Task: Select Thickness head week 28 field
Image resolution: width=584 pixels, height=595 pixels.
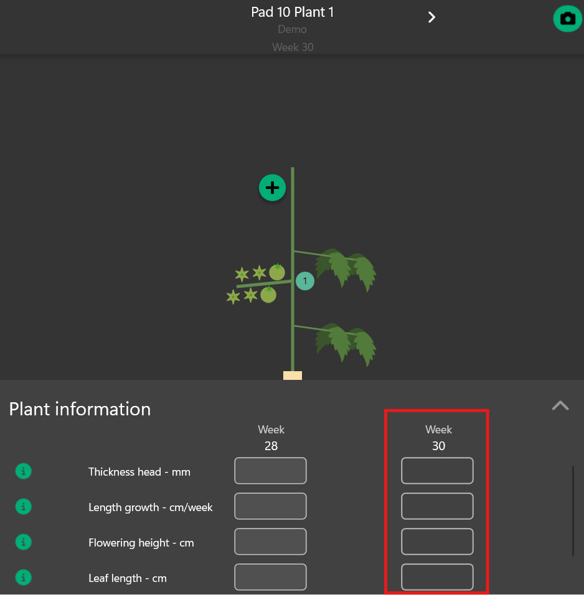Action: pos(270,471)
